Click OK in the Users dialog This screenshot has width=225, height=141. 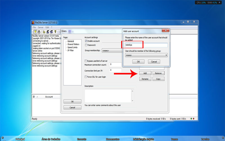click(72, 102)
